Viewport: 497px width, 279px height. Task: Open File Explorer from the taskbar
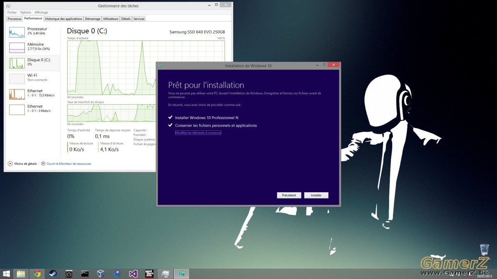(21, 274)
